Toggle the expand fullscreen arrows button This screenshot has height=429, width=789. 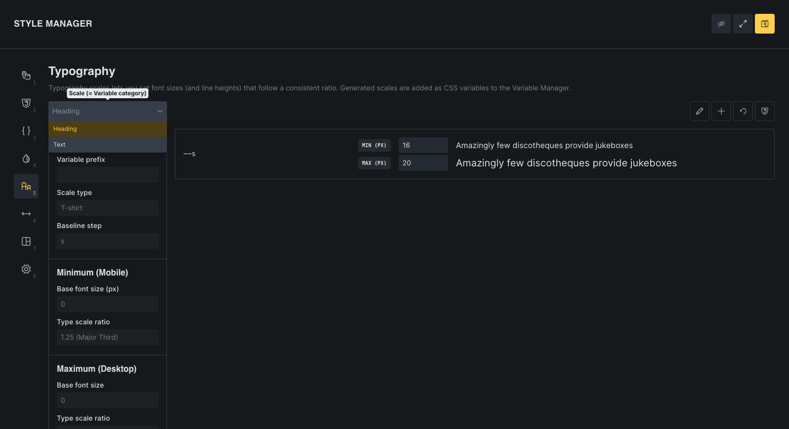(743, 24)
